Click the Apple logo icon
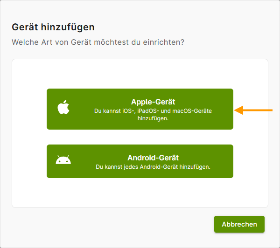The width and height of the screenshot is (280, 248). pos(63,107)
